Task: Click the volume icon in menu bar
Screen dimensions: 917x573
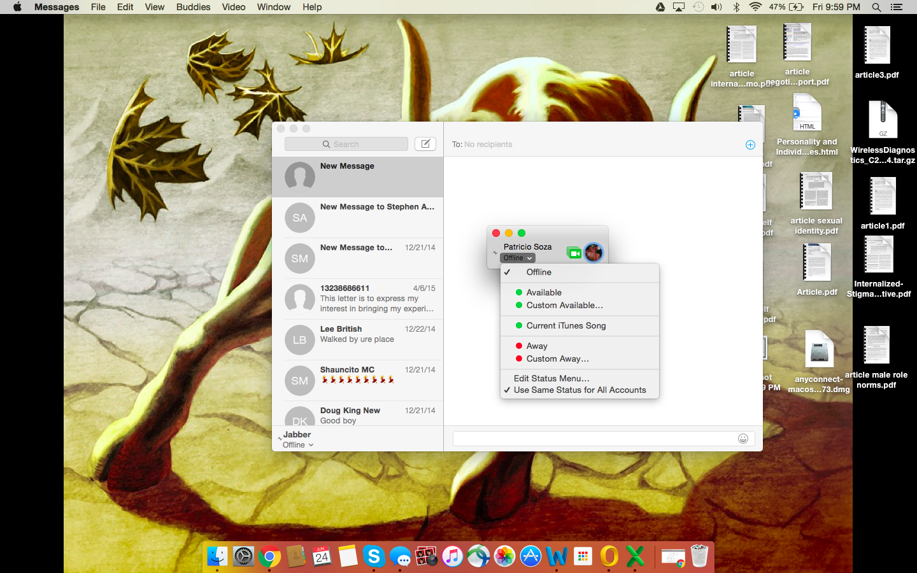Action: click(716, 7)
